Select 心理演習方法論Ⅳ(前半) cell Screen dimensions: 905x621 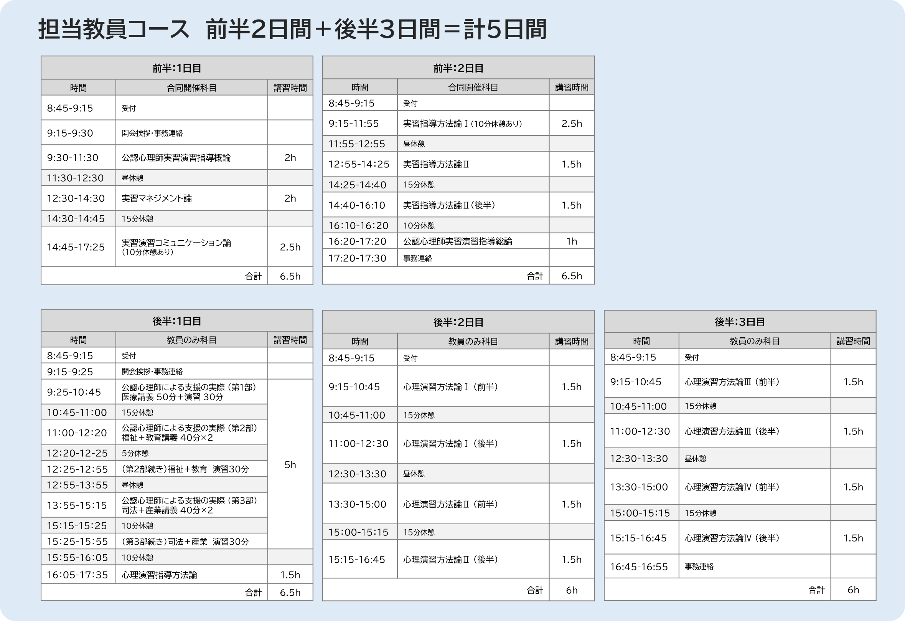[x=755, y=487]
